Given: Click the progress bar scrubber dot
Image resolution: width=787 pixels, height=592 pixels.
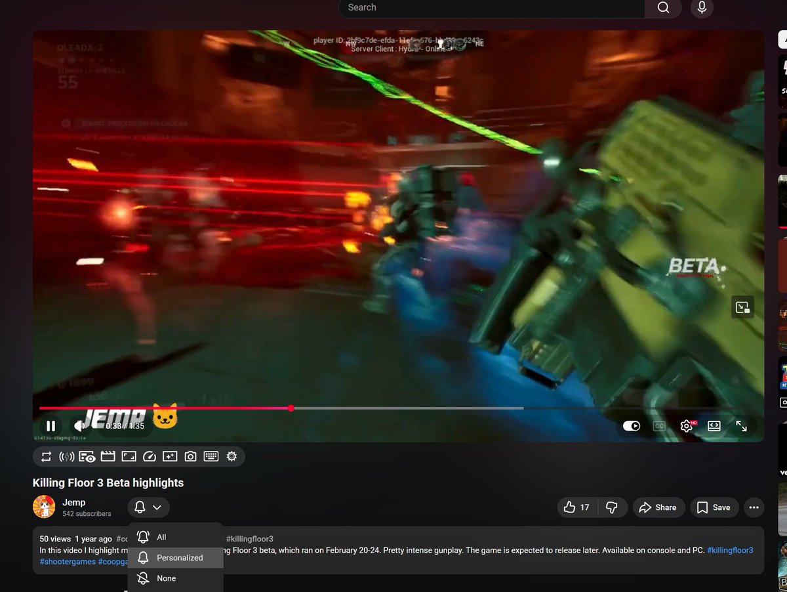Looking at the screenshot, I should pyautogui.click(x=291, y=408).
